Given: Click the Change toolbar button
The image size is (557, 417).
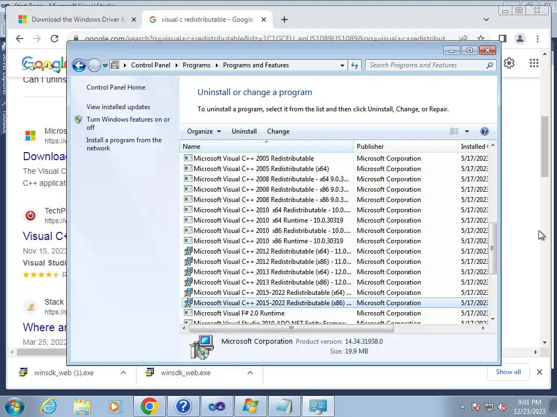Looking at the screenshot, I should 278,131.
